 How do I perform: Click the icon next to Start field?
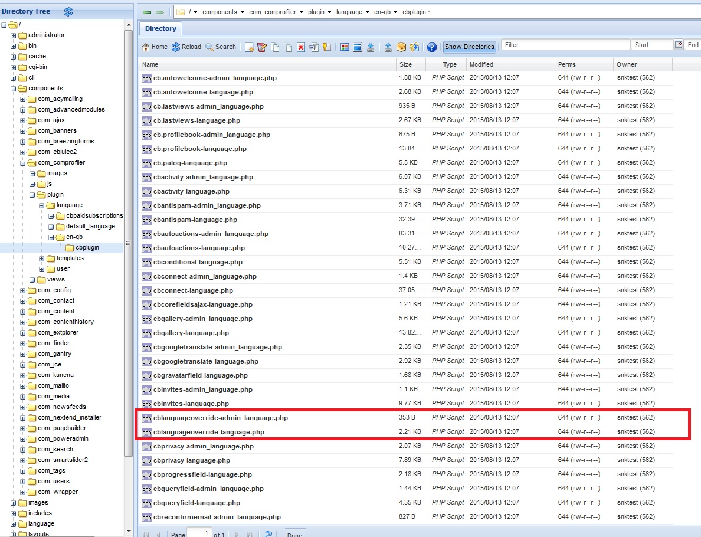pyautogui.click(x=679, y=45)
